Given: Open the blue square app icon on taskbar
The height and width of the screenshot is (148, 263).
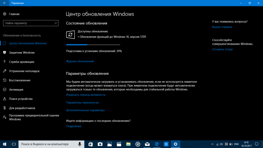Looking at the screenshot, I should (x=166, y=144).
